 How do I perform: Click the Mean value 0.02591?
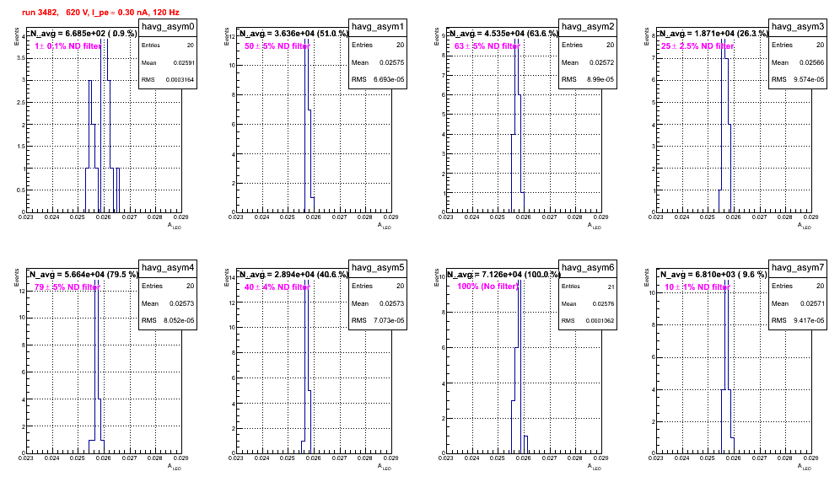(x=184, y=62)
